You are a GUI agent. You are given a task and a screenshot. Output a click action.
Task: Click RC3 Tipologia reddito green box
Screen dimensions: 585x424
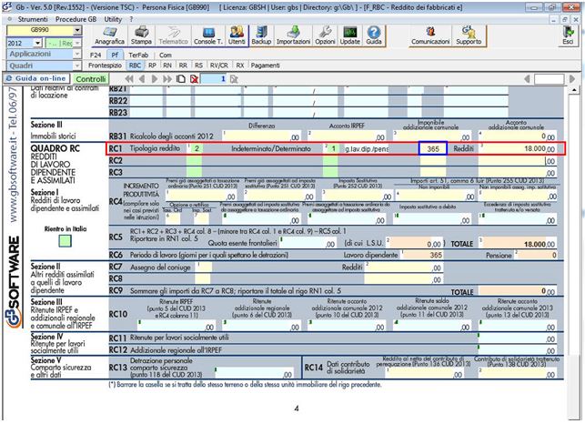point(194,173)
